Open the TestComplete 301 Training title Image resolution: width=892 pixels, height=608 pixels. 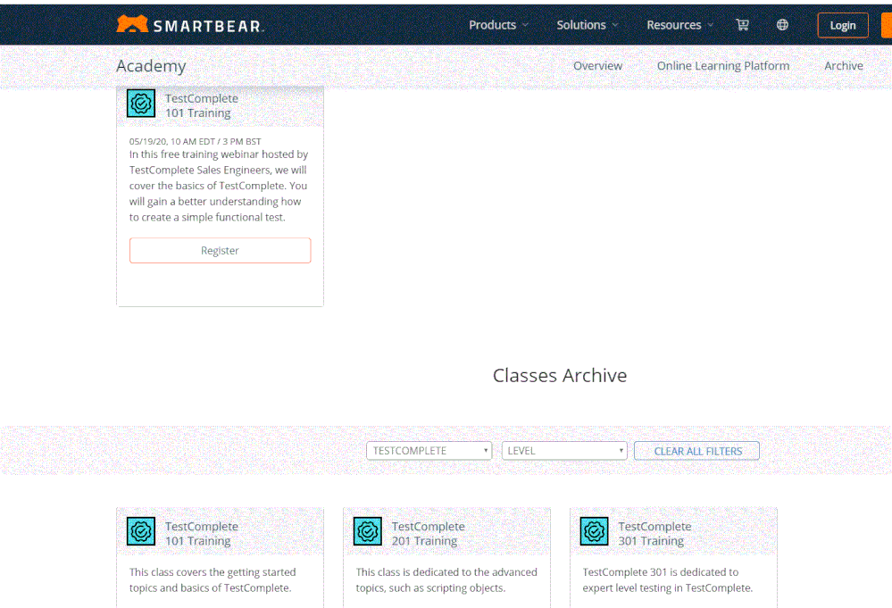point(654,534)
